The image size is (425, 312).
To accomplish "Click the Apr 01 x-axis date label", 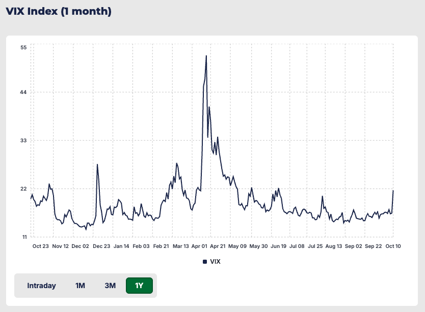I will coord(200,246).
